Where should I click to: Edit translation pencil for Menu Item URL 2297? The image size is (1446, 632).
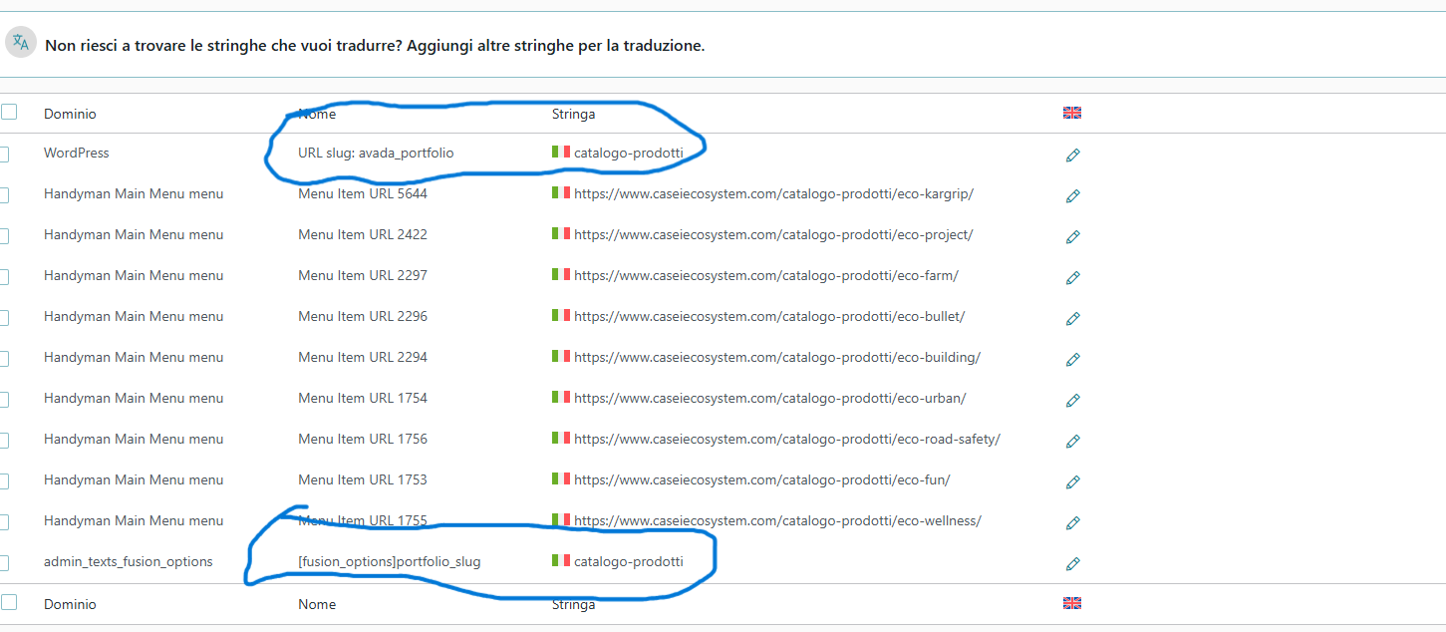coord(1072,277)
